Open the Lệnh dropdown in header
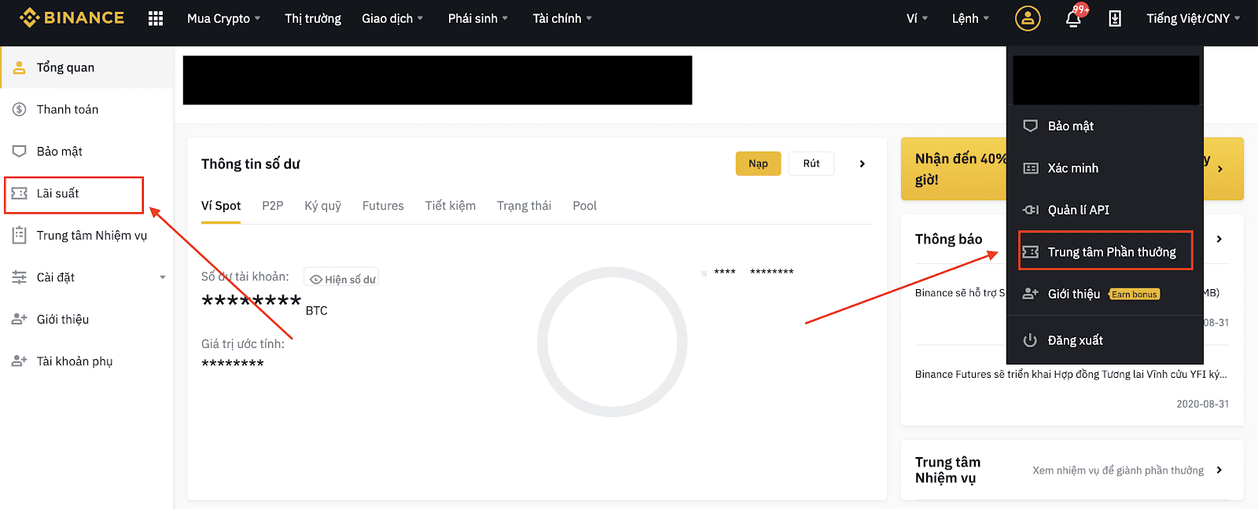 (x=970, y=18)
